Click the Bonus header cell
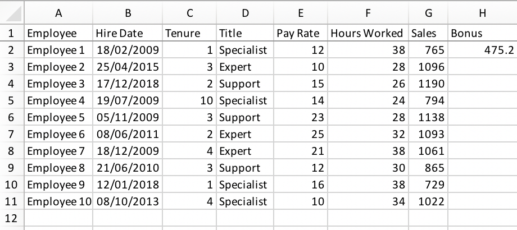Viewport: 517px width, 230px height. pos(482,33)
